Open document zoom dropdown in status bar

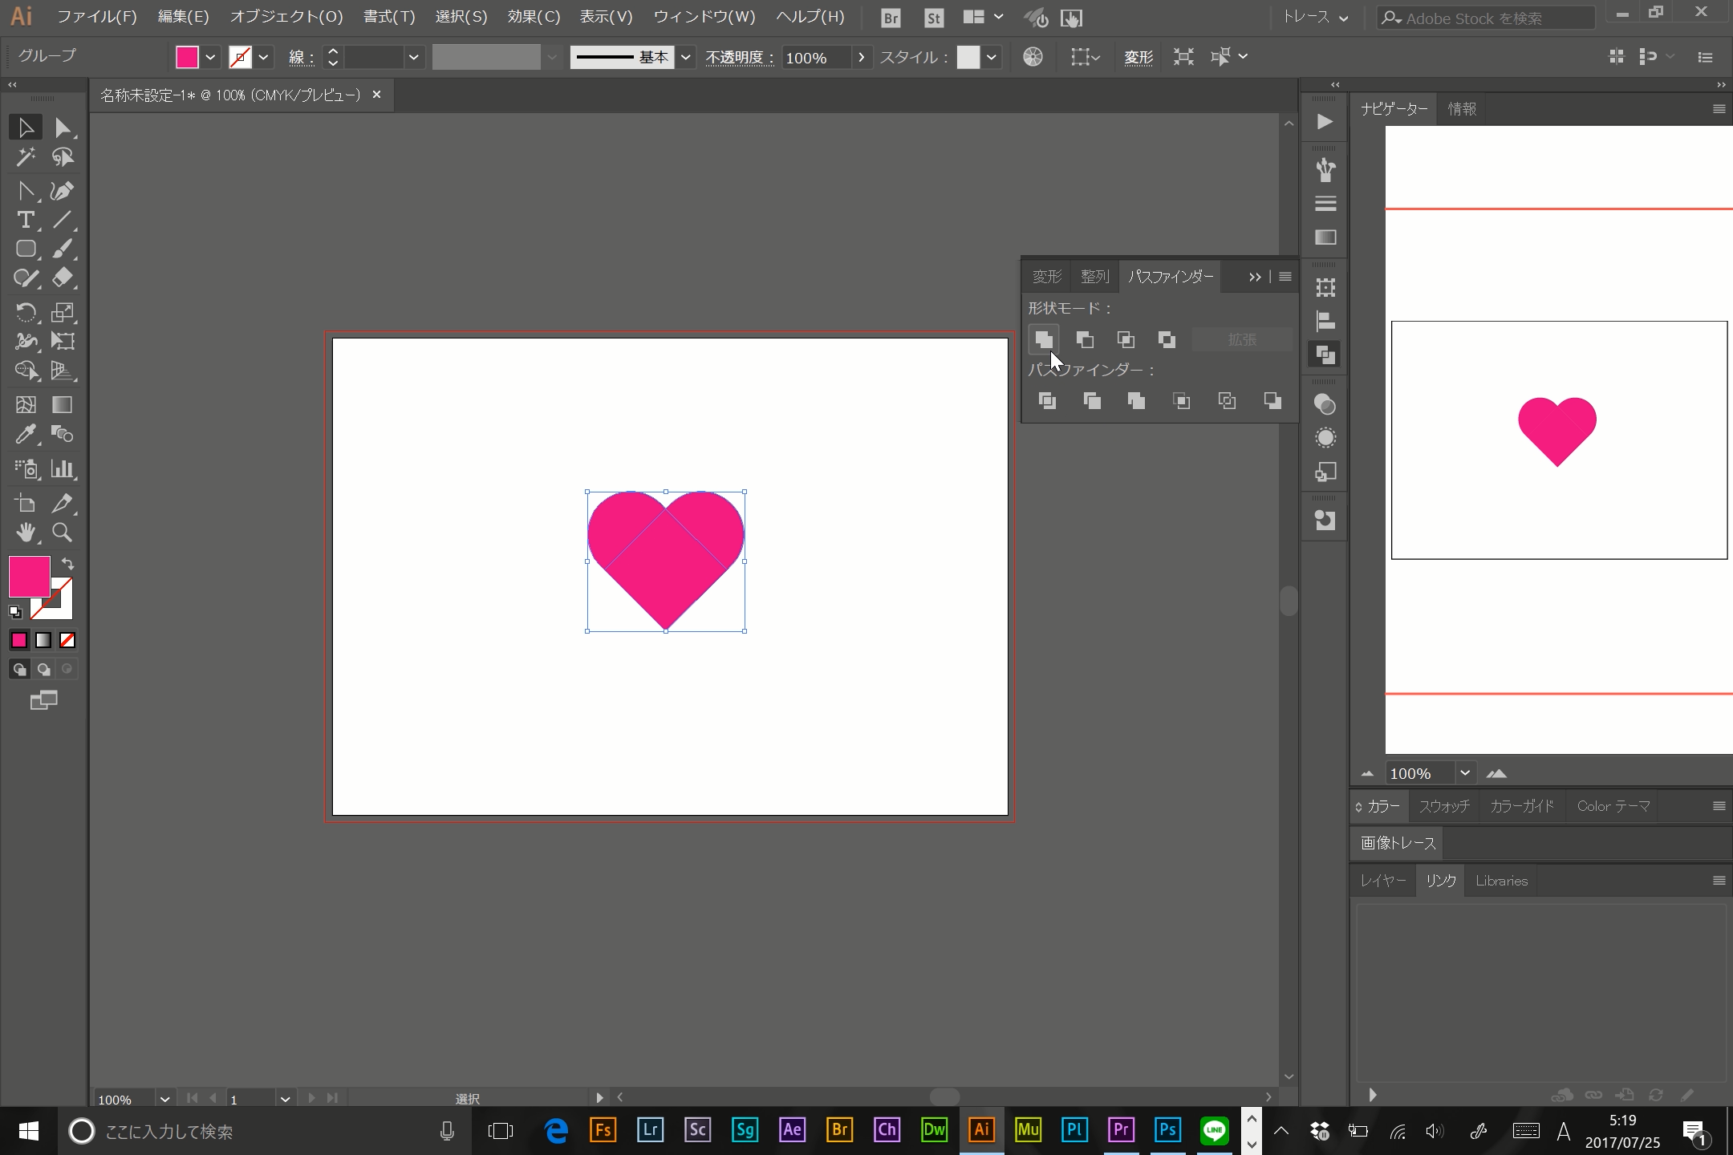pyautogui.click(x=164, y=1099)
